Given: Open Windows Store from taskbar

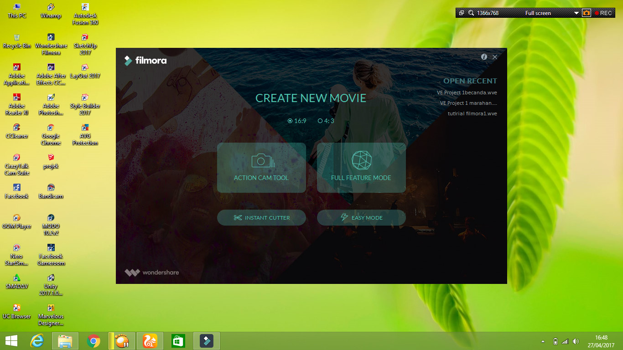Looking at the screenshot, I should (178, 341).
